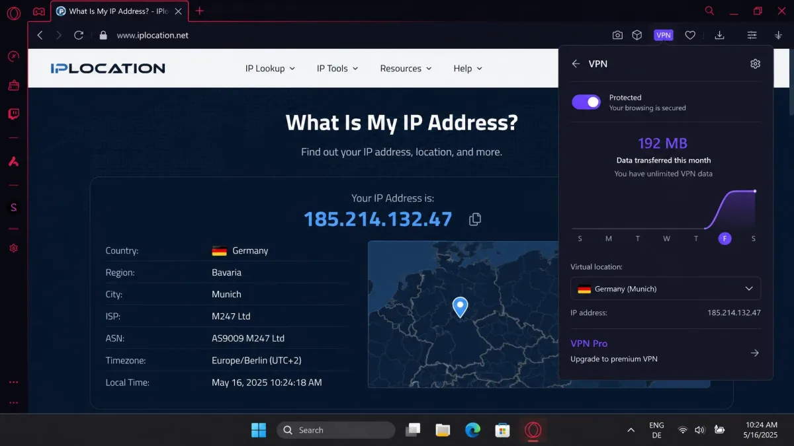
Task: Show hidden system tray icons chevron
Action: 631,430
